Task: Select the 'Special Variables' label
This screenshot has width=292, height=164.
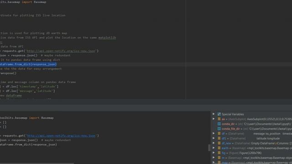Action: 233,114
